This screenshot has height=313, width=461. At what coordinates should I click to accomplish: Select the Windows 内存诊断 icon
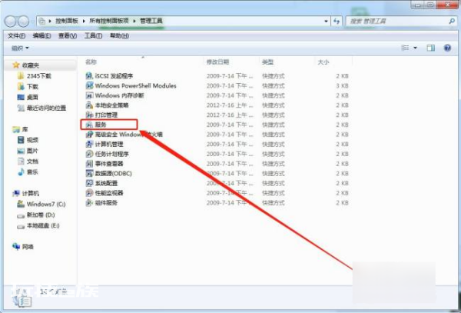click(x=89, y=95)
